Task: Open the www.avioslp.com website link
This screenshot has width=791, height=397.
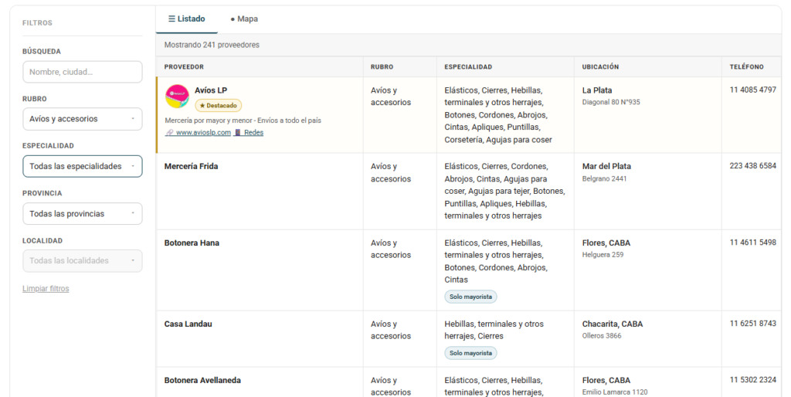Action: 203,133
